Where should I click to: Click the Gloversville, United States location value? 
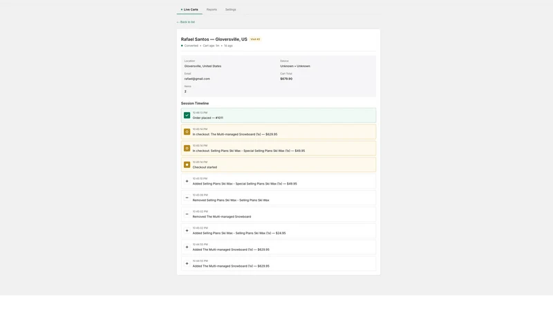(x=203, y=66)
